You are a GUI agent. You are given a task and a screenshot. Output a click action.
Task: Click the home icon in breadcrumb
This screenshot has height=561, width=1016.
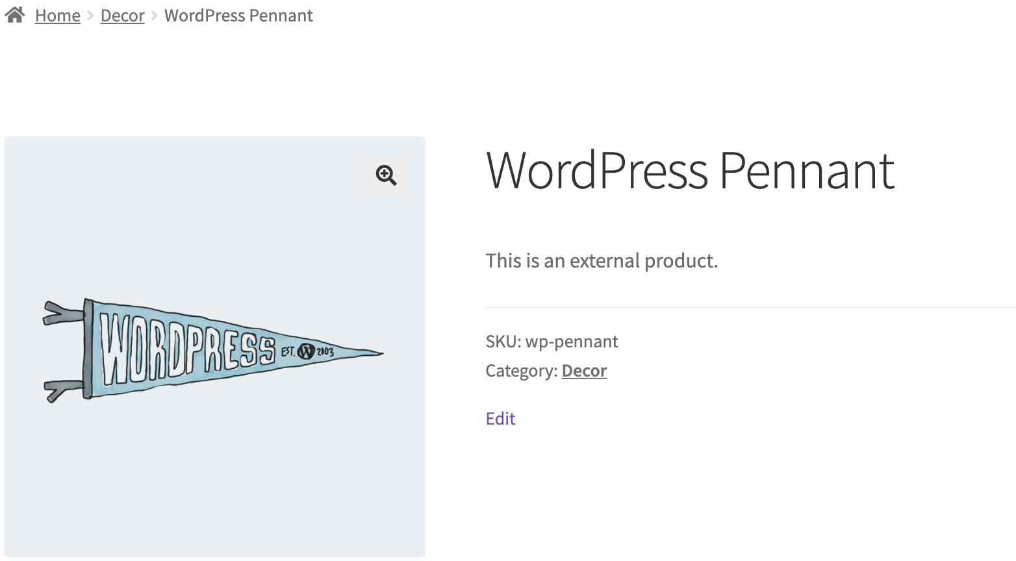(15, 14)
